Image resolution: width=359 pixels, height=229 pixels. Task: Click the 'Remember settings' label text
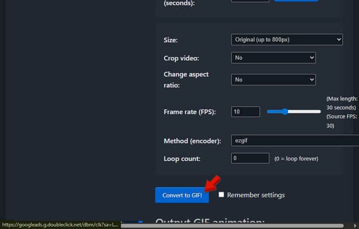[x=256, y=195]
